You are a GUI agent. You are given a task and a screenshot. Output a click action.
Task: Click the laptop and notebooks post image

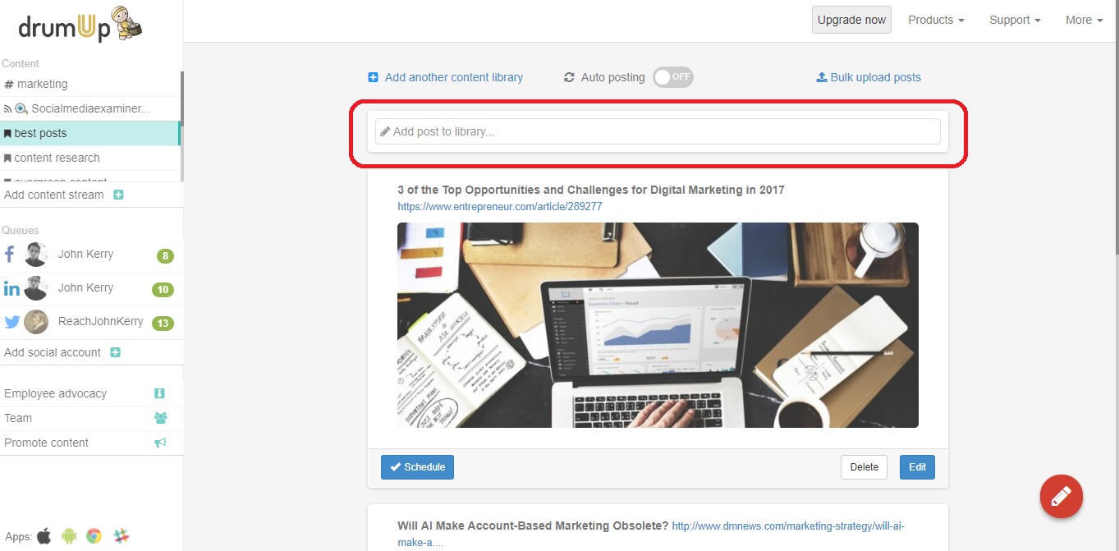click(658, 325)
